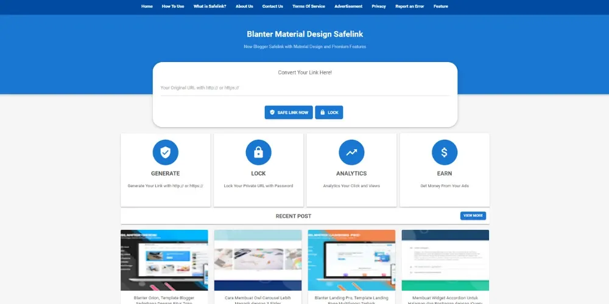This screenshot has width=609, height=304.
Task: Open the Blanter Orion post thumbnail
Action: (164, 260)
